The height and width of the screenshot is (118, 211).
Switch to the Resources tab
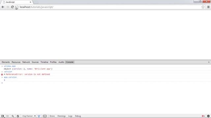[16, 62]
